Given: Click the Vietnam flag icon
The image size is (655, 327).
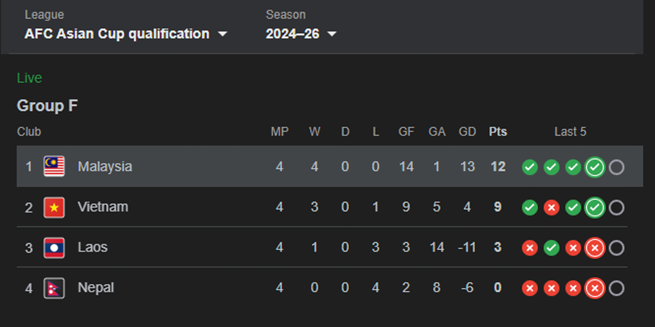Looking at the screenshot, I should point(54,207).
